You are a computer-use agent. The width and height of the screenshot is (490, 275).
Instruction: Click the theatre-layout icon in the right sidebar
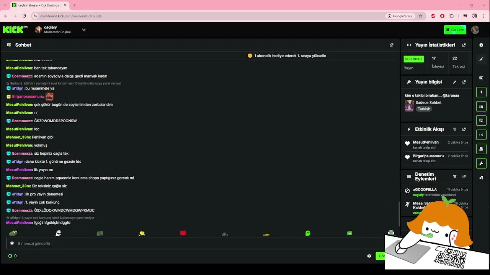(481, 78)
